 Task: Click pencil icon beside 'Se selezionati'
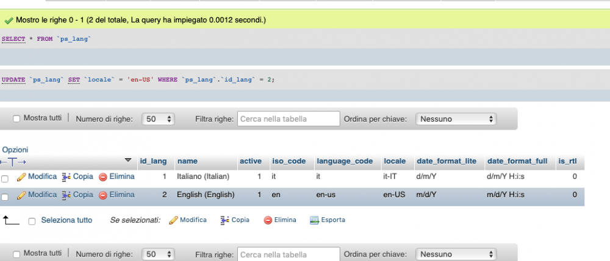click(x=173, y=220)
